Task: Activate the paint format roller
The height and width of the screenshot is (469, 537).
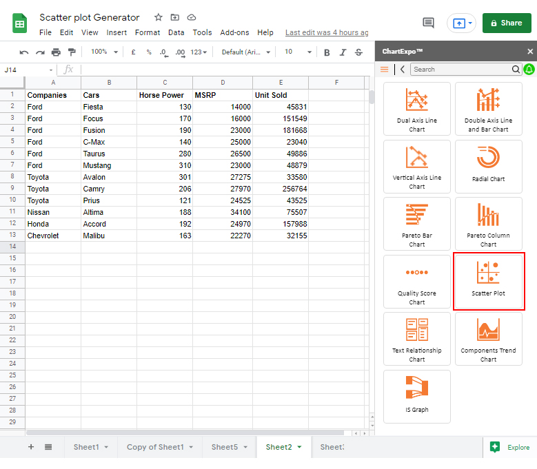Action: (x=72, y=52)
